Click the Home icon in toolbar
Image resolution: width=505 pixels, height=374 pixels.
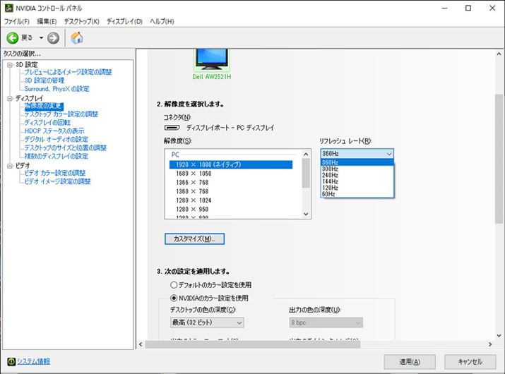pos(77,37)
